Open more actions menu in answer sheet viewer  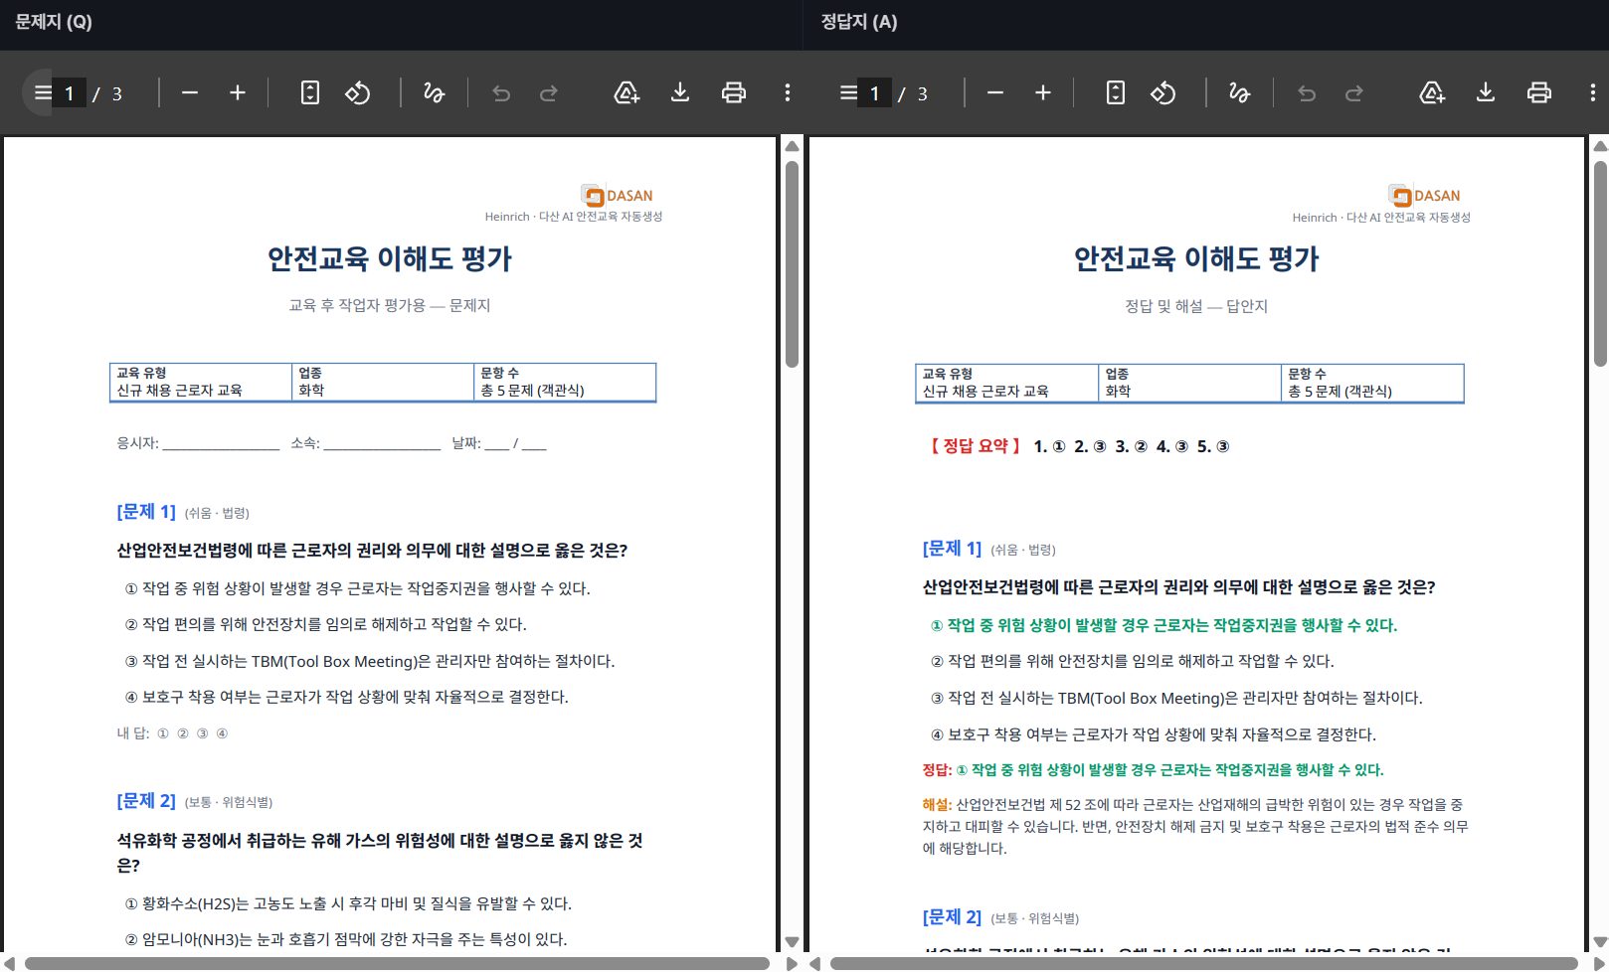coord(1593,93)
